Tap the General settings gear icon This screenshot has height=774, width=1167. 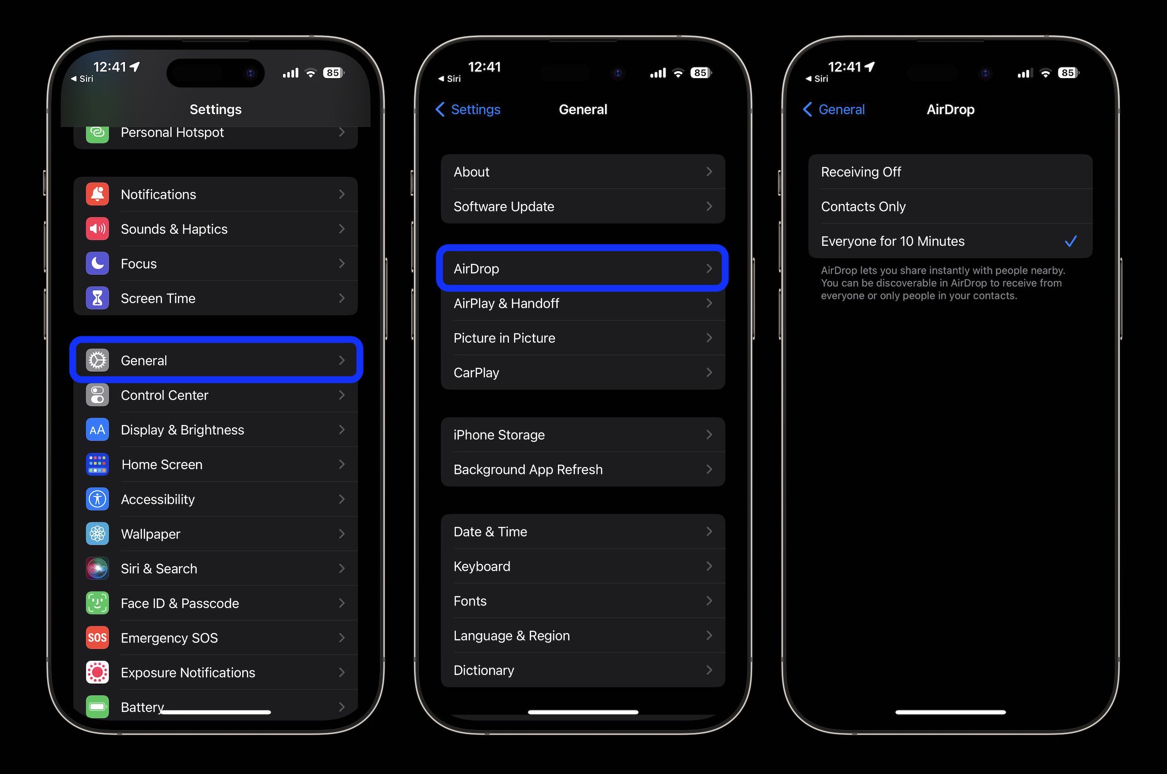[97, 360]
